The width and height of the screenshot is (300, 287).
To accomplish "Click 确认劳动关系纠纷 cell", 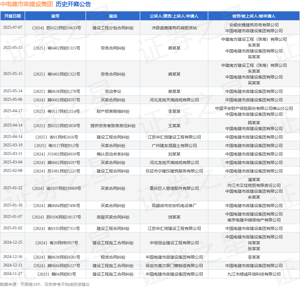I will (x=113, y=154).
